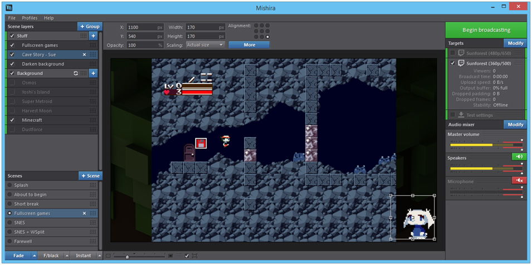
Task: Click the X position input field
Action: click(145, 27)
